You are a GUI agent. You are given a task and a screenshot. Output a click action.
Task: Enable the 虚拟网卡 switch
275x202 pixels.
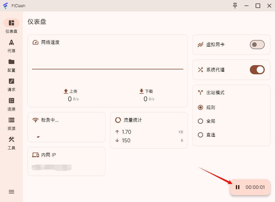[x=257, y=45]
